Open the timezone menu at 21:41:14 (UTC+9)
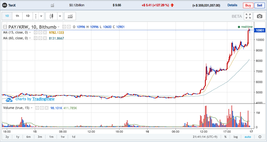Image resolution: width=267 pixels, height=143 pixels. coord(205,137)
